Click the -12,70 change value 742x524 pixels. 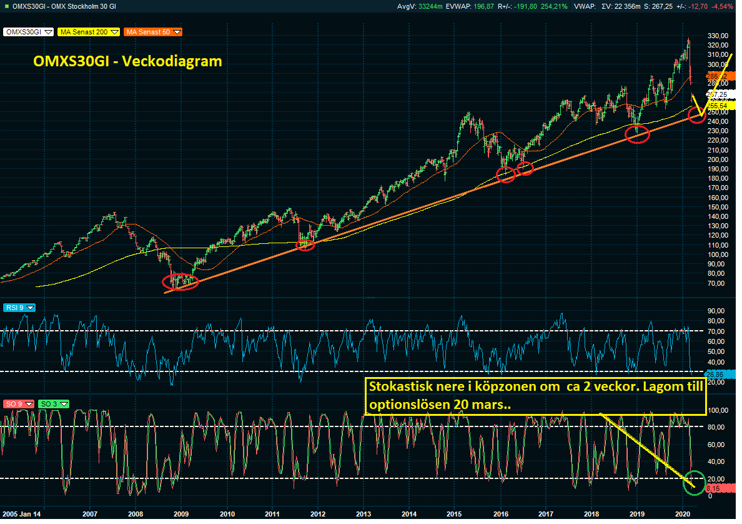699,6
